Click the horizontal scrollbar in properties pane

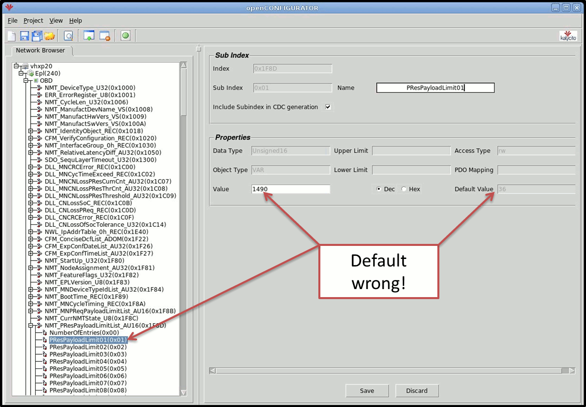click(x=389, y=371)
